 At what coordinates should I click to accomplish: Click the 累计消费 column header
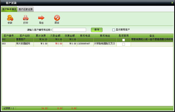tap(41, 36)
